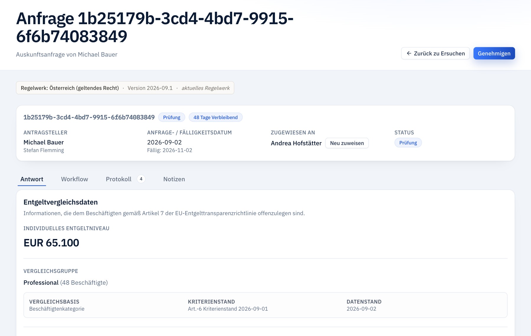Switch to the Workflow tab
The image size is (531, 336).
tap(75, 179)
